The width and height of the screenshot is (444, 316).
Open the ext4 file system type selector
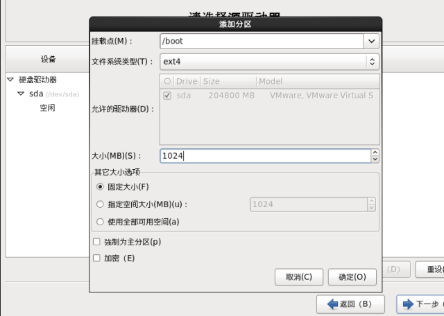pos(269,62)
